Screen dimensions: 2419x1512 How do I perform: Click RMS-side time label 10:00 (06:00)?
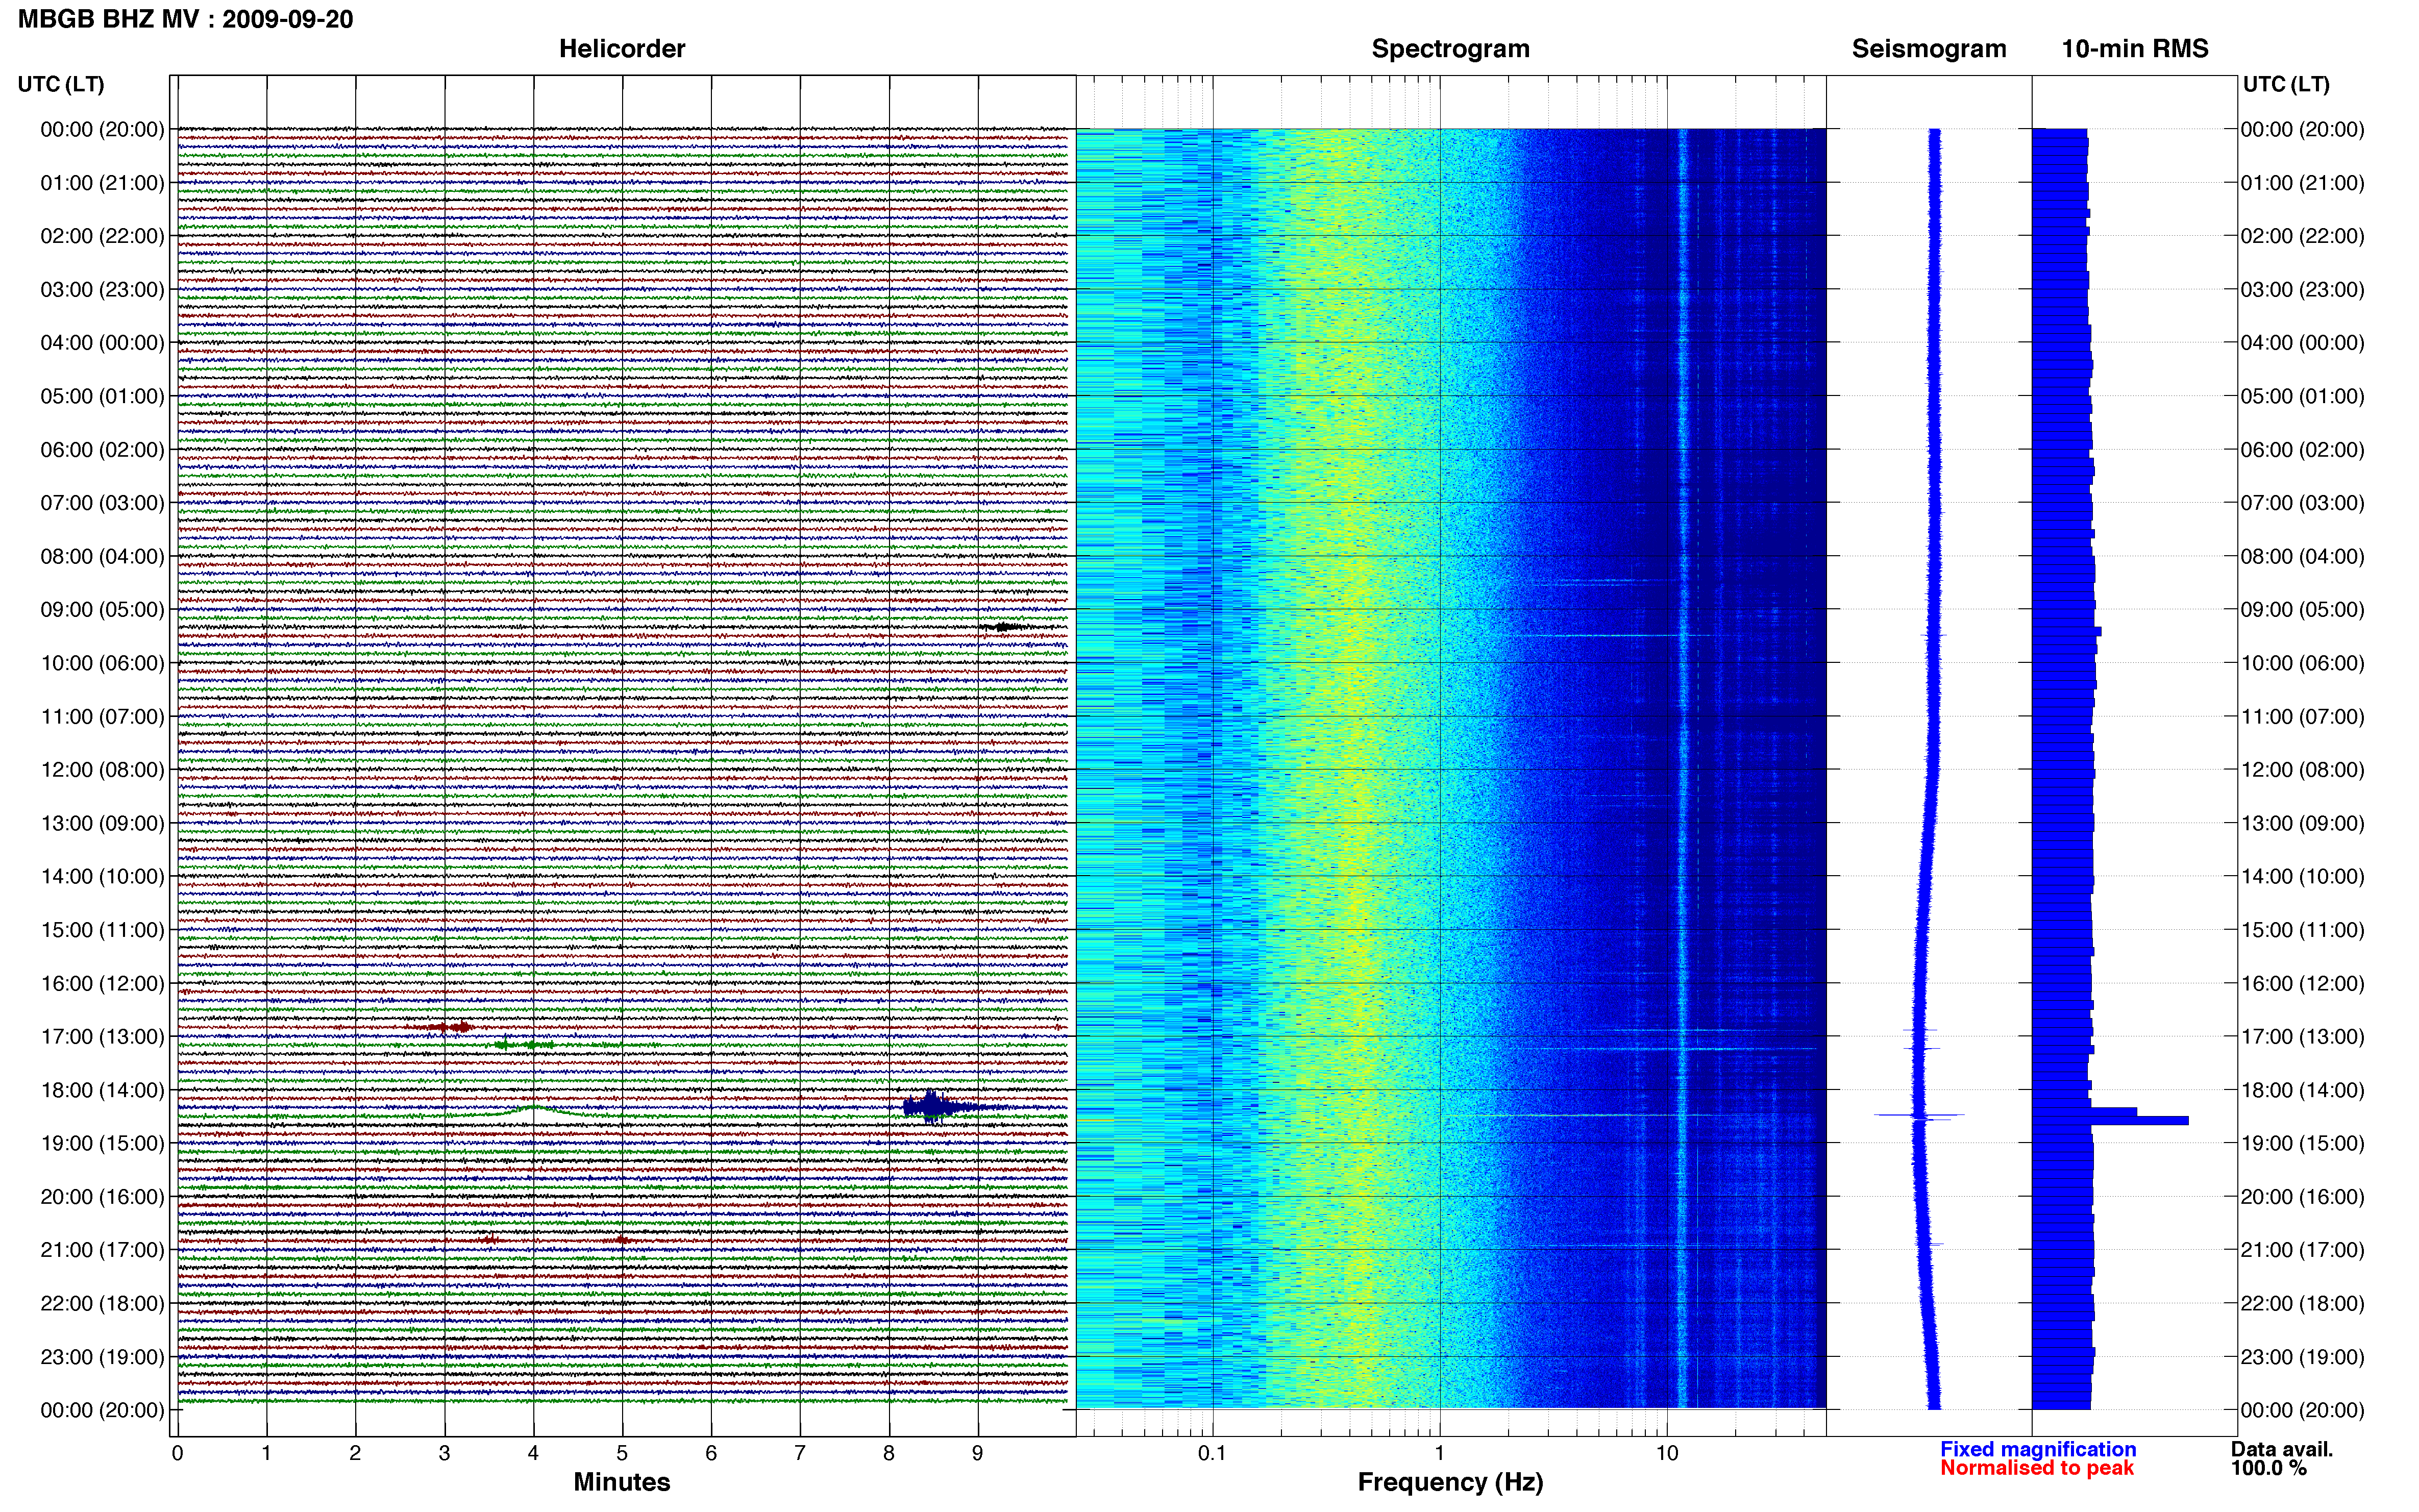coord(2302,663)
